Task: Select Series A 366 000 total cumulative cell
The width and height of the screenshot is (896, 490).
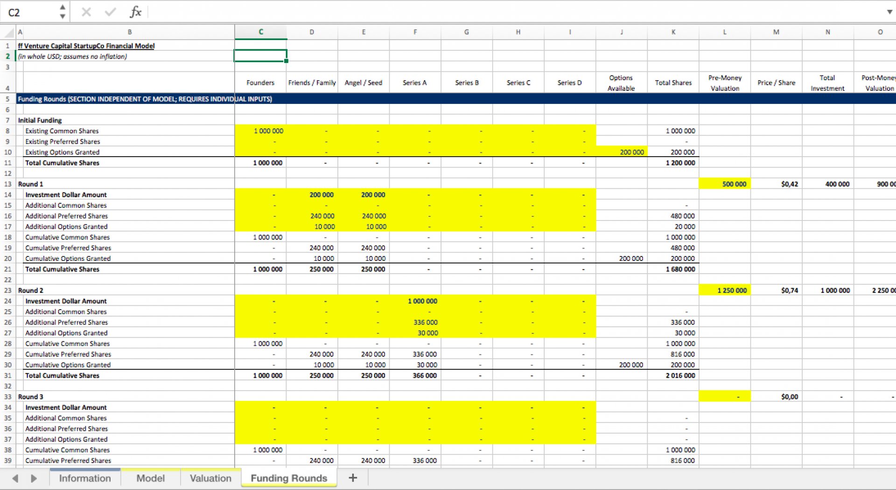Action: pos(415,375)
